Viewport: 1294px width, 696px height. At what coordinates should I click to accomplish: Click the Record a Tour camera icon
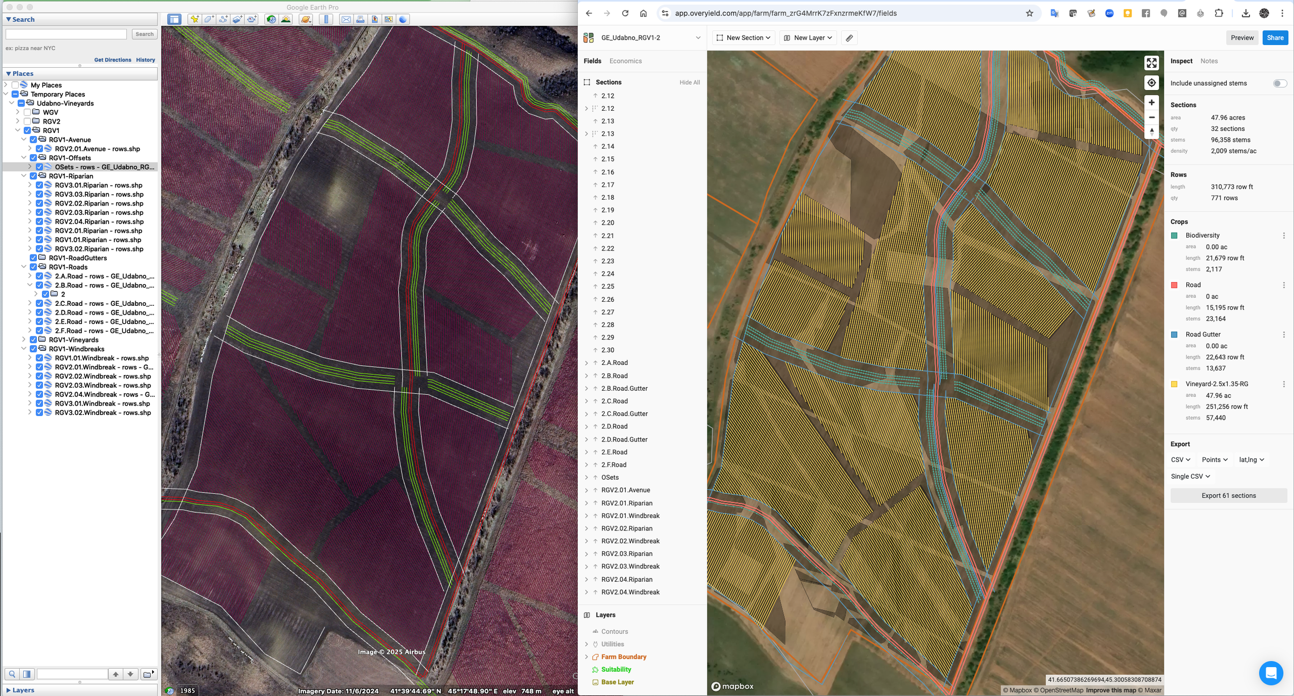(x=252, y=20)
